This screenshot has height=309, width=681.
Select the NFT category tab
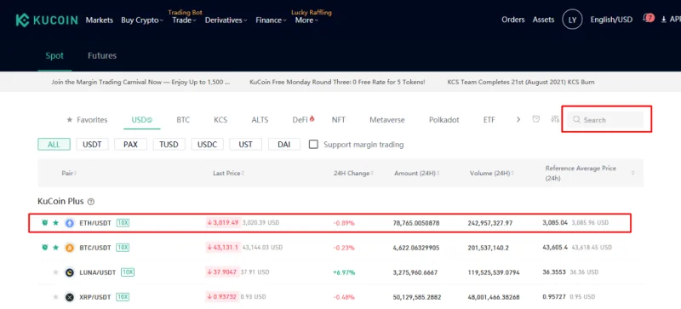(x=338, y=120)
